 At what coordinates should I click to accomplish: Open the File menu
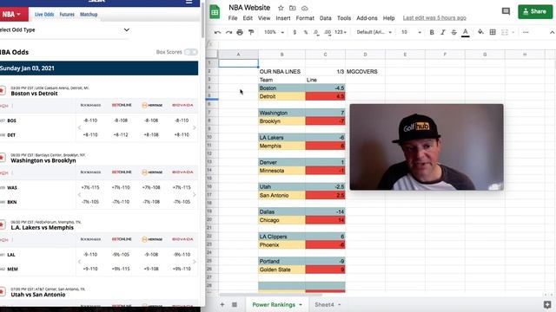tap(233, 18)
